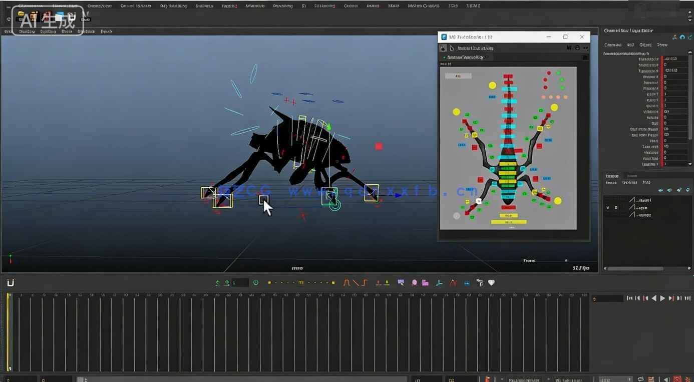Switch to the first tab of the layer panel

click(x=612, y=176)
